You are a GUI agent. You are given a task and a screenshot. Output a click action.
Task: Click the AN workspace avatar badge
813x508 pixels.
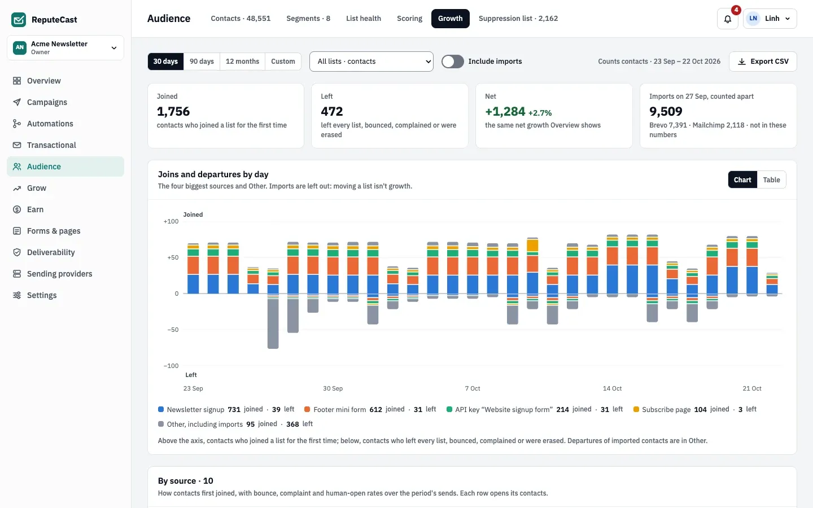coord(20,47)
